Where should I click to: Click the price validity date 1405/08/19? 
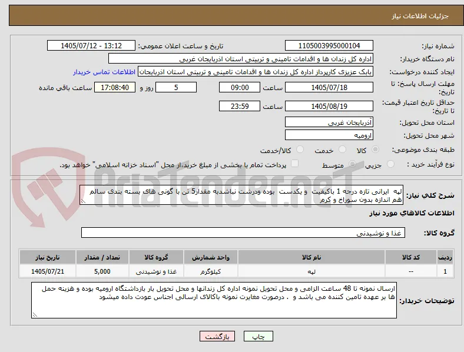click(329, 106)
